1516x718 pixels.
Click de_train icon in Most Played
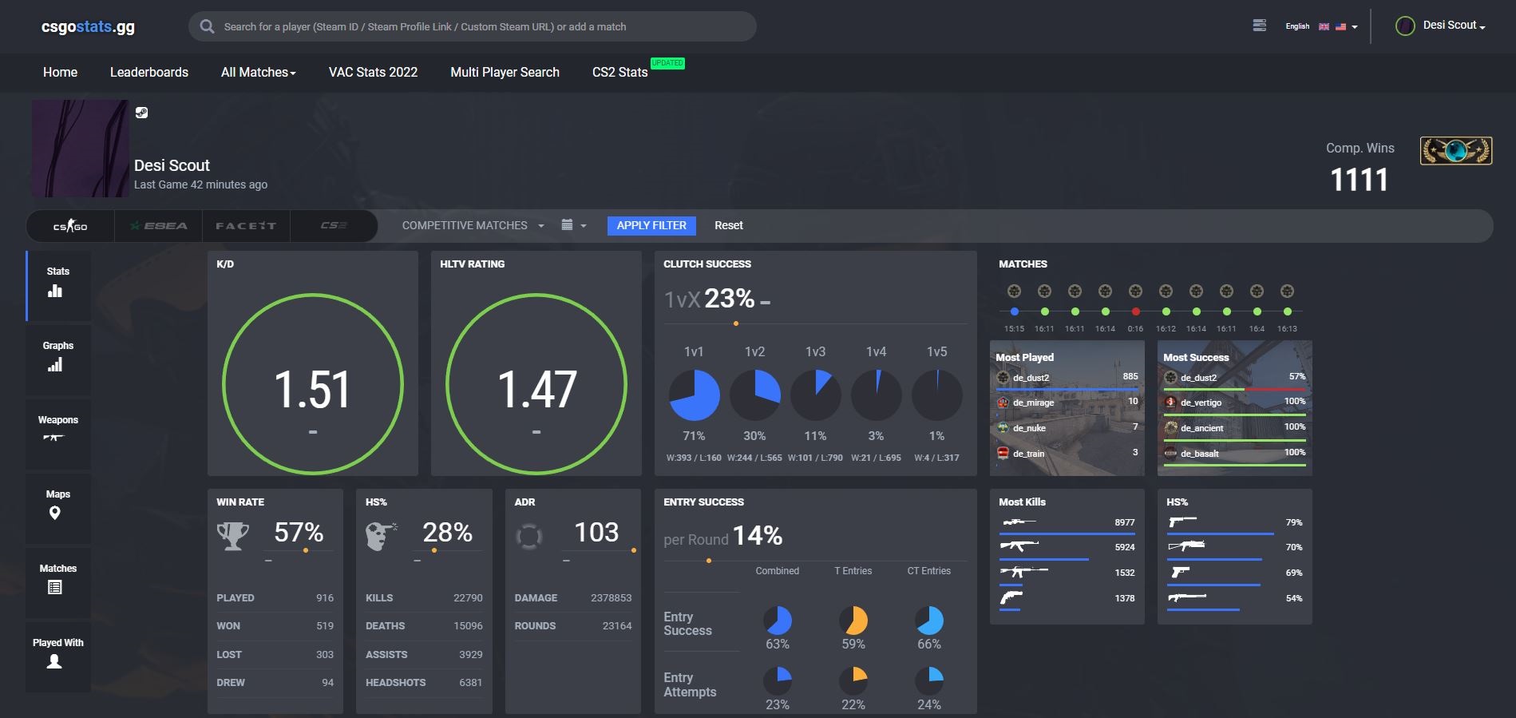pos(1003,454)
